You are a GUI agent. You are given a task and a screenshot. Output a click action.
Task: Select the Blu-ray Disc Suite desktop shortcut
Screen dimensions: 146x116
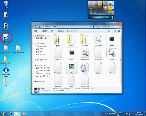tap(6, 72)
